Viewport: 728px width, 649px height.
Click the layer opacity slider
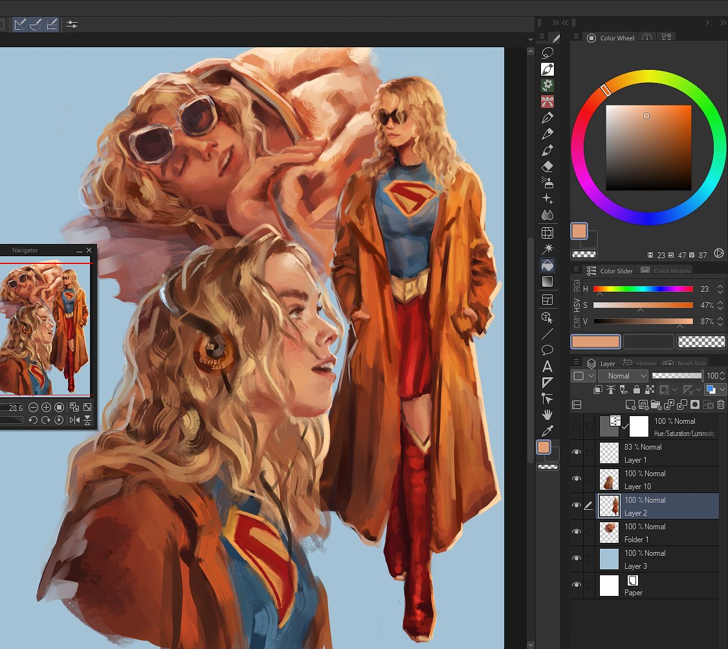(x=678, y=375)
